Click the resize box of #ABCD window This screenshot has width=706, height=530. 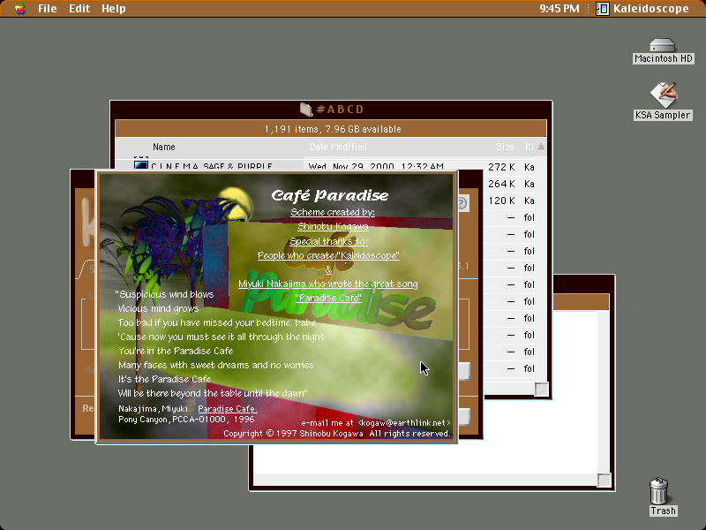coord(541,389)
